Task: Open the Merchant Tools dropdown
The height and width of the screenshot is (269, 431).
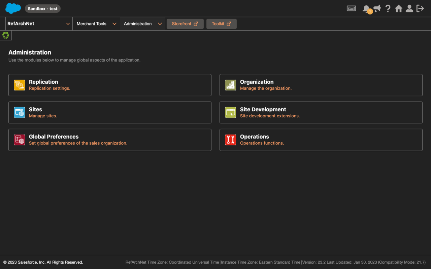Action: point(96,24)
